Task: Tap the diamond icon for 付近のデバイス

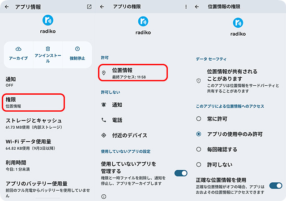Action: click(x=104, y=135)
